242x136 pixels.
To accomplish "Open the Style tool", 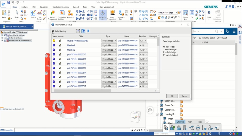I will coord(209,14).
